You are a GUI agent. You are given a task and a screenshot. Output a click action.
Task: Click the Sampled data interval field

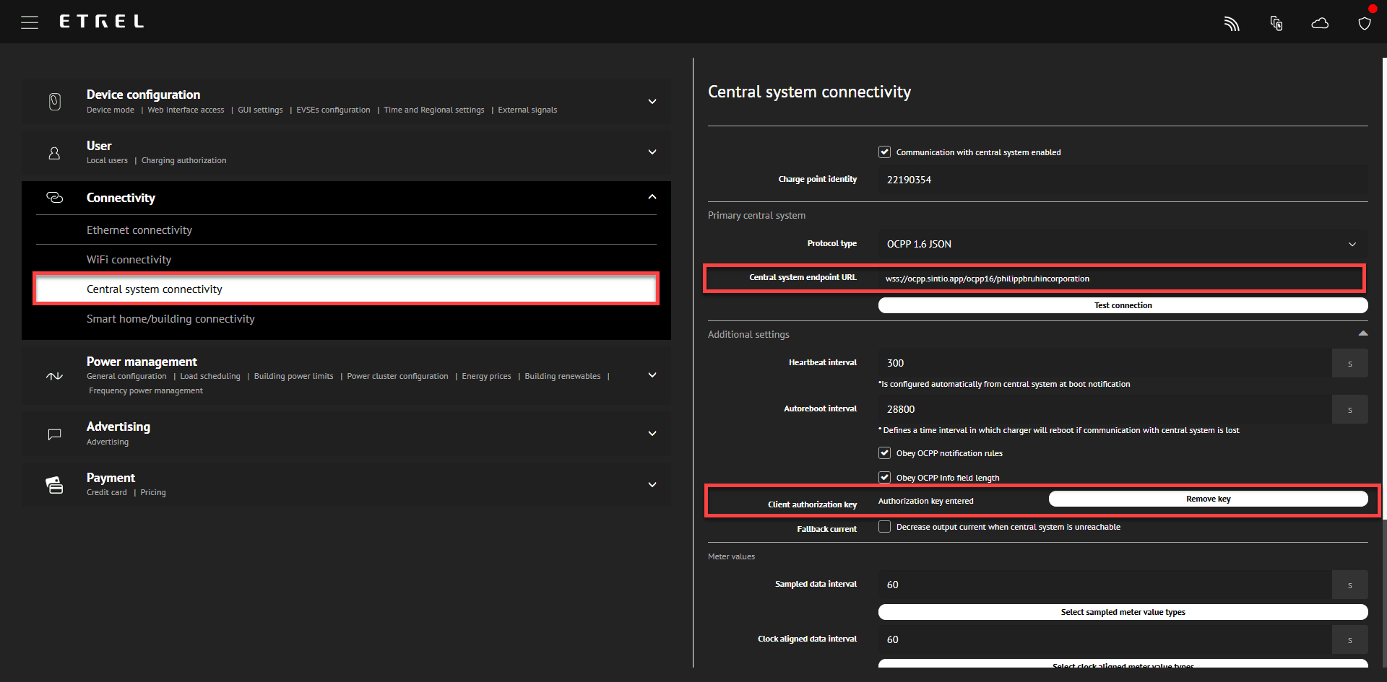click(x=1105, y=585)
